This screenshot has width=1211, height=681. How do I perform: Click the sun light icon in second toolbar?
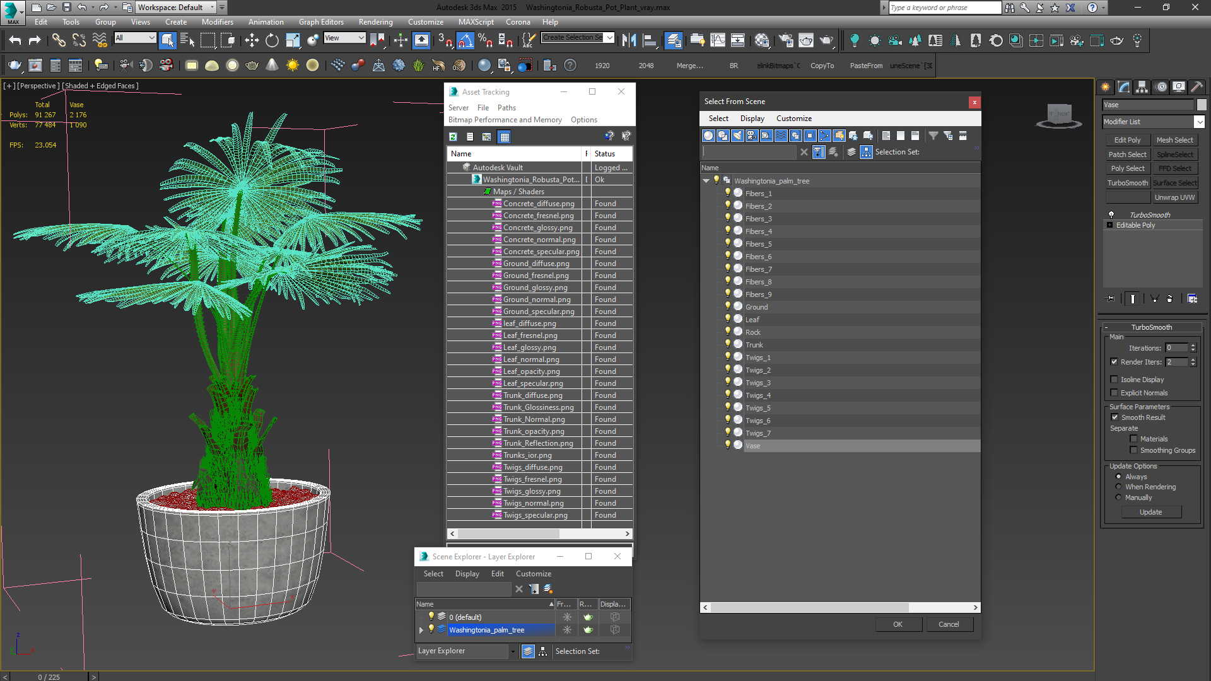click(x=293, y=65)
